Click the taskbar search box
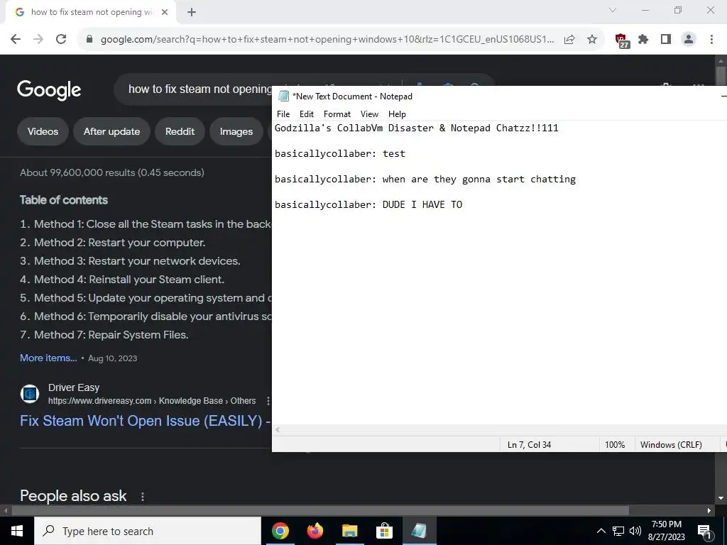 (148, 531)
